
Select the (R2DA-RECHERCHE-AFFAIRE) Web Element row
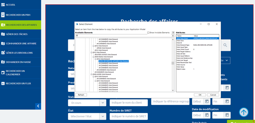point(114,61)
